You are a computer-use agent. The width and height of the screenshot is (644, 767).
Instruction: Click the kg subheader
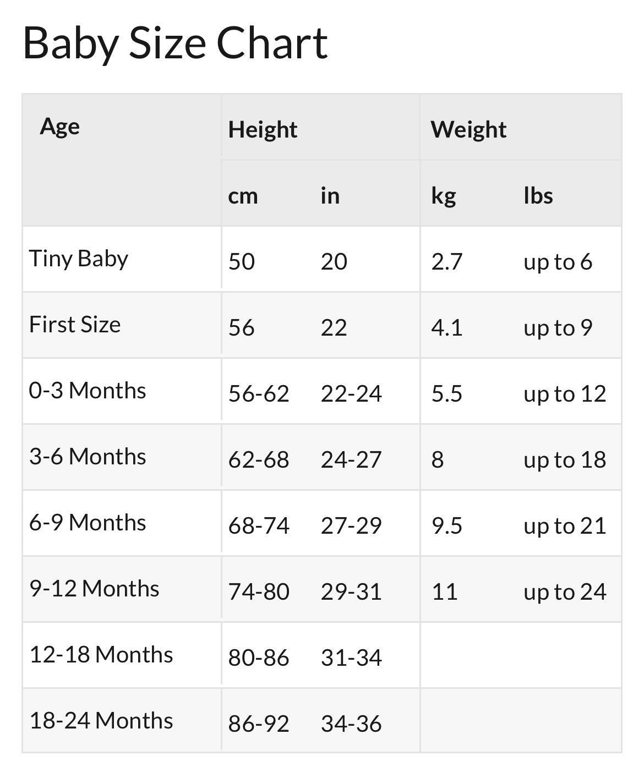(x=444, y=196)
